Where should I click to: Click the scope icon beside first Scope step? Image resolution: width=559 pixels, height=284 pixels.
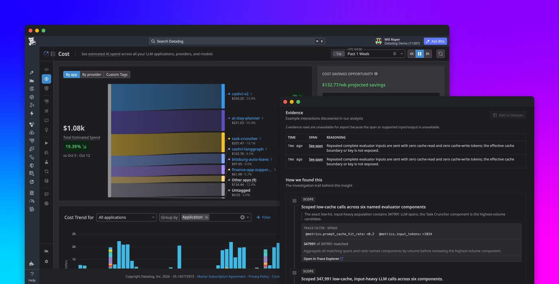(294, 201)
